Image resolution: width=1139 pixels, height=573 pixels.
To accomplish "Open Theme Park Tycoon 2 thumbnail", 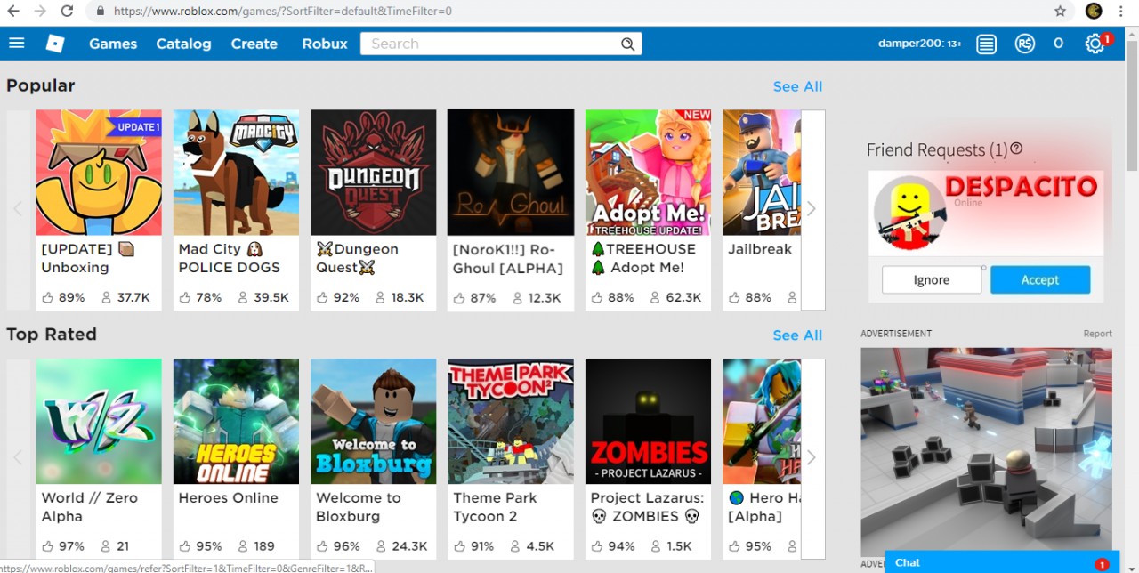I will tap(511, 422).
